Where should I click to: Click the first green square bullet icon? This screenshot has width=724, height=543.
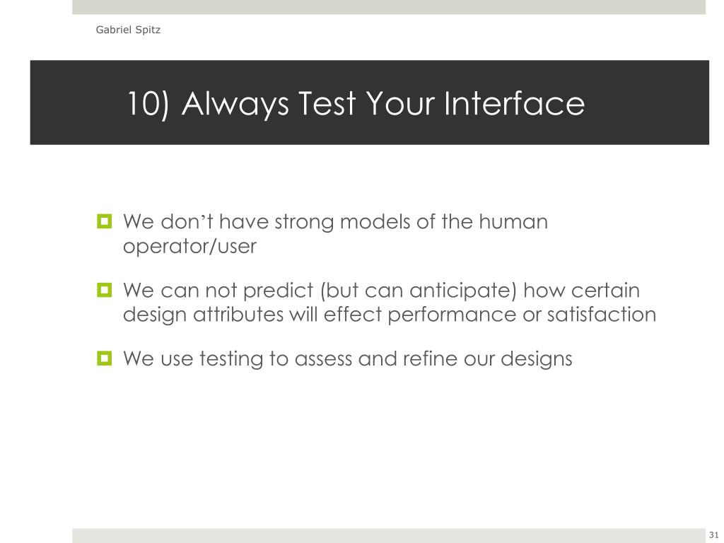(x=105, y=221)
